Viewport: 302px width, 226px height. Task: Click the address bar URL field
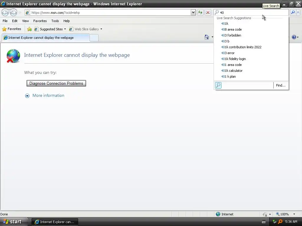111,12
